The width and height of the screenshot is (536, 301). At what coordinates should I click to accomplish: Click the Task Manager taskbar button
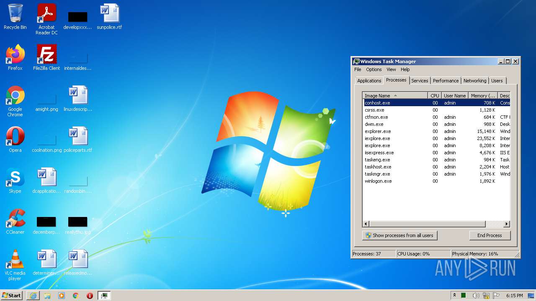click(x=104, y=295)
